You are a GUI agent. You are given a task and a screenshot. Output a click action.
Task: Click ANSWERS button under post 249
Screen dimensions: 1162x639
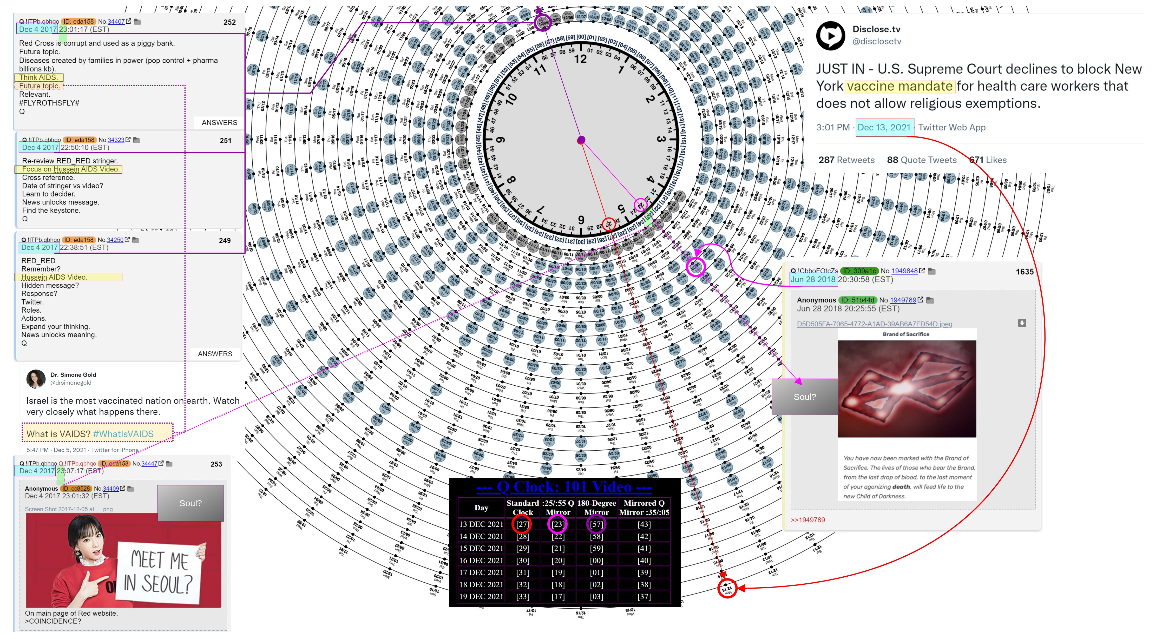(x=215, y=354)
